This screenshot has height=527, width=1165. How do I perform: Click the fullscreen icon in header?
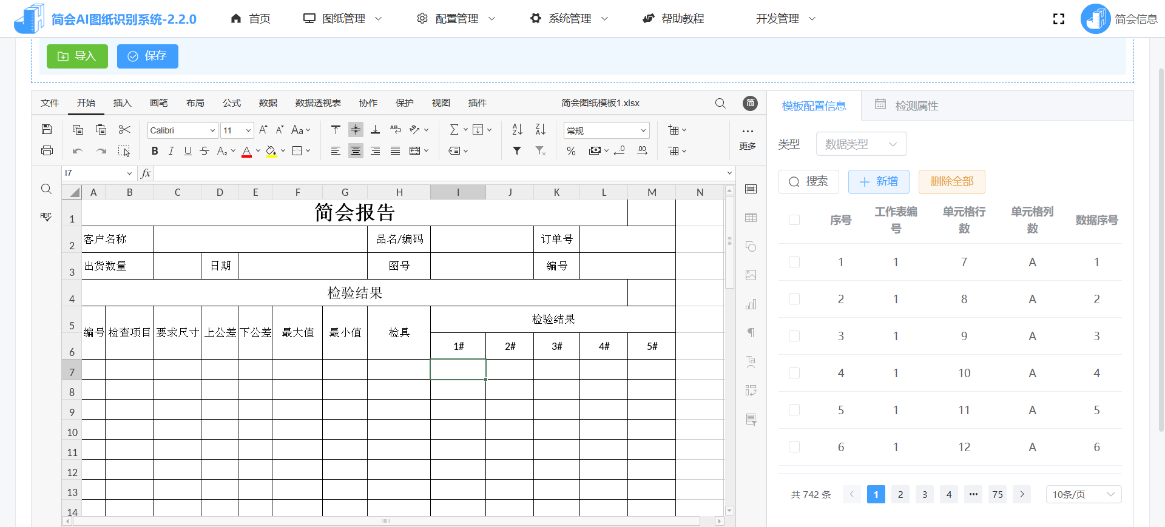1059,19
